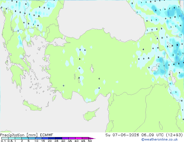Click the legend swatch between 10 and 15
The image size is (184, 142).
pyautogui.click(x=38, y=138)
